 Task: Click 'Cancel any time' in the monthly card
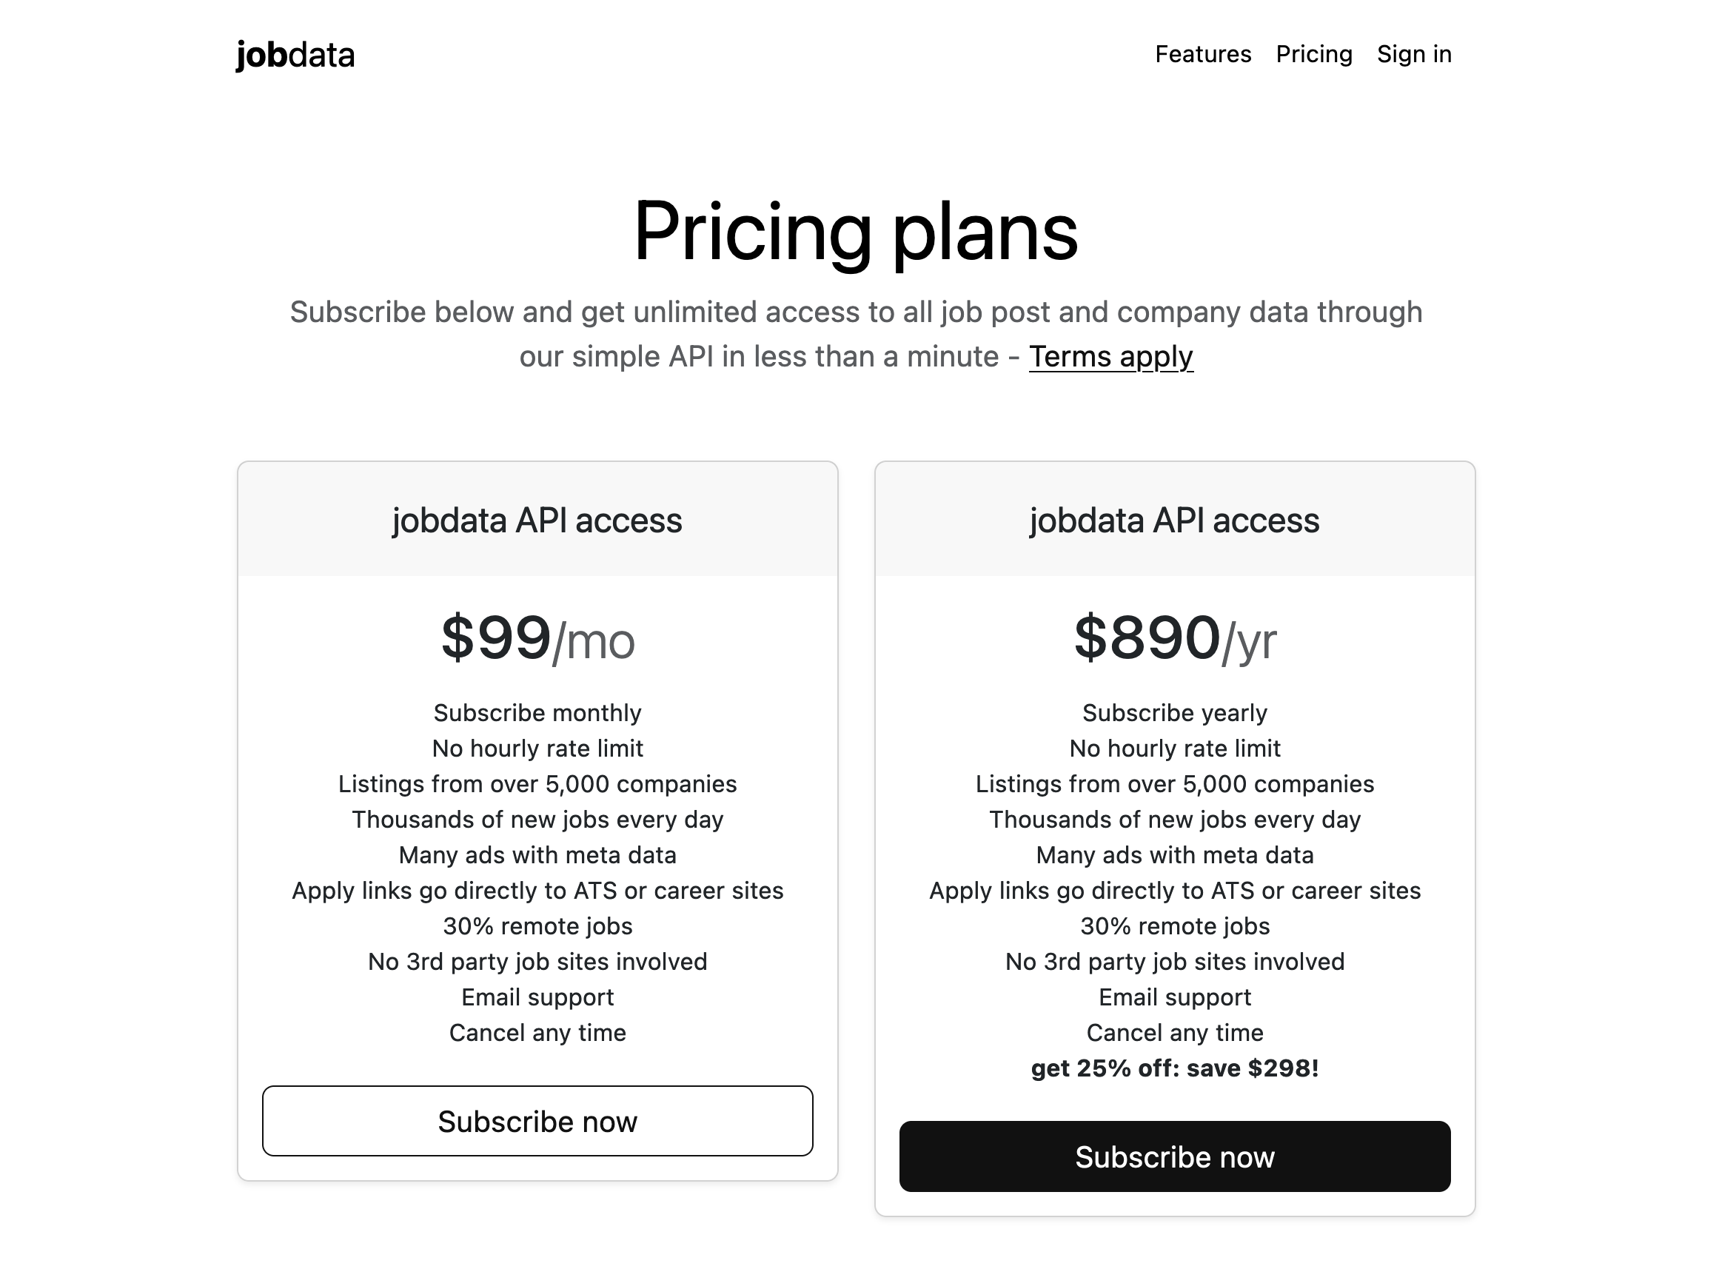click(537, 1032)
